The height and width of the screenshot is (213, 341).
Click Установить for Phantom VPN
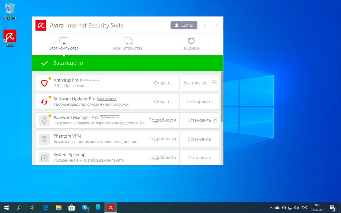click(200, 139)
